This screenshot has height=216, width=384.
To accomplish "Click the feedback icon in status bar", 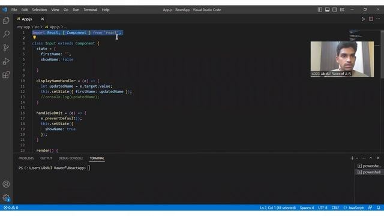I will (x=370, y=208).
